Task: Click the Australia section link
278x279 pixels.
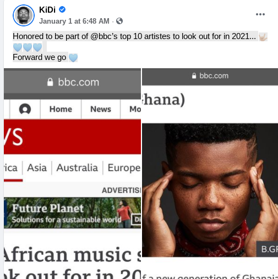Action: tap(77, 168)
